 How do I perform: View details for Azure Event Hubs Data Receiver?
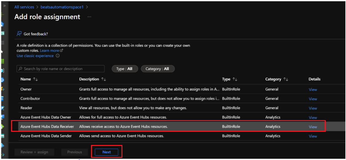click(313, 127)
